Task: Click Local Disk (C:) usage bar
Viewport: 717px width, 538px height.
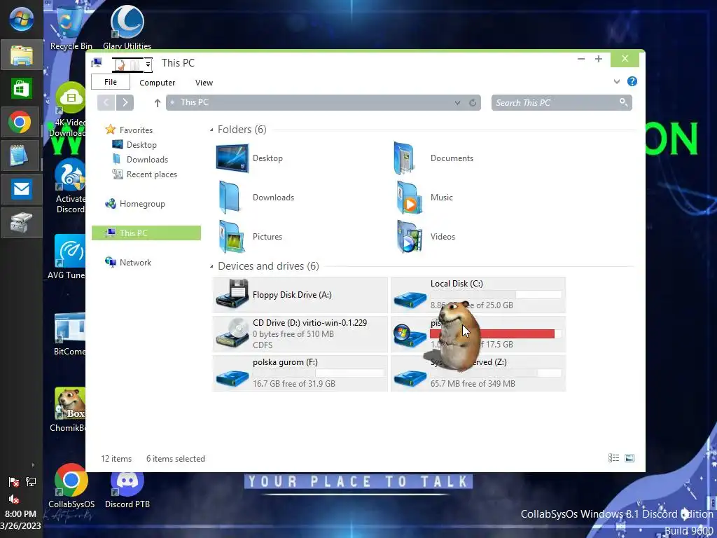Action: 496,295
